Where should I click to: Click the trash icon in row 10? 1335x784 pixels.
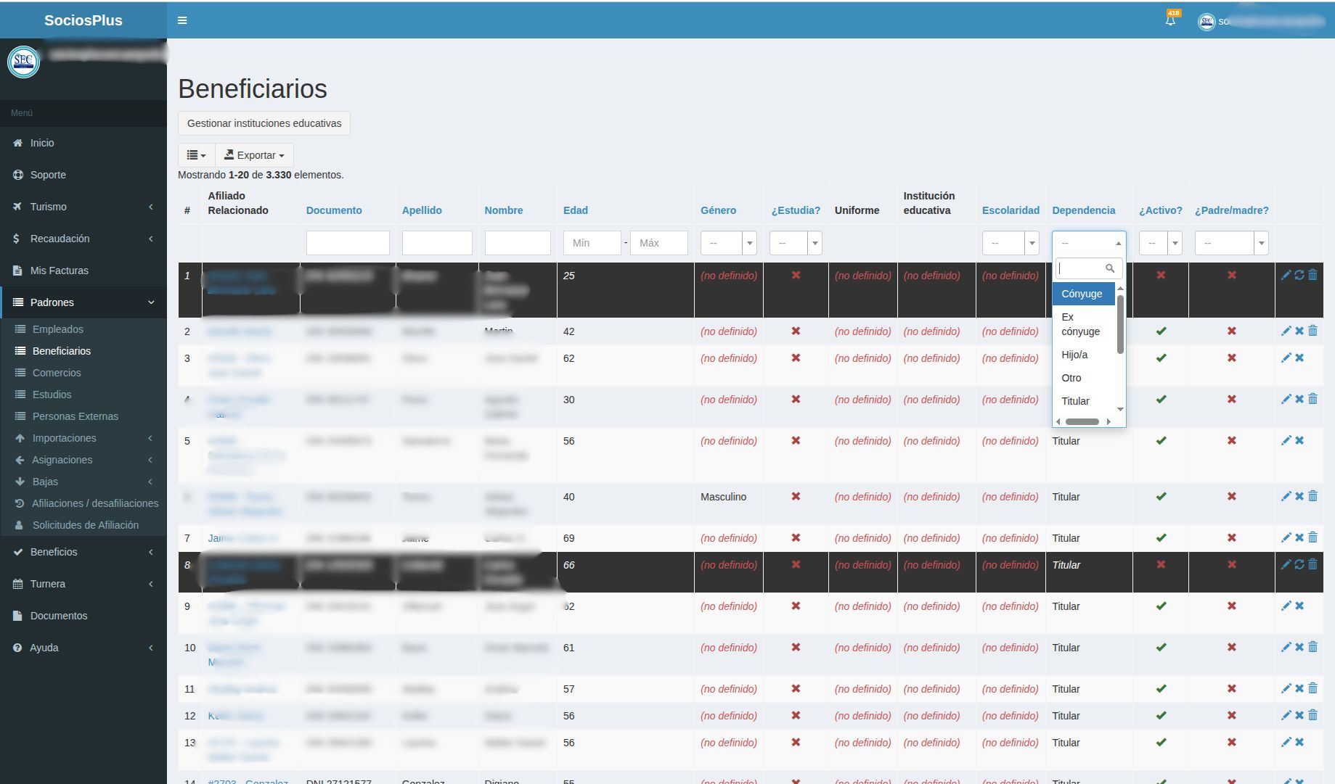click(x=1312, y=647)
